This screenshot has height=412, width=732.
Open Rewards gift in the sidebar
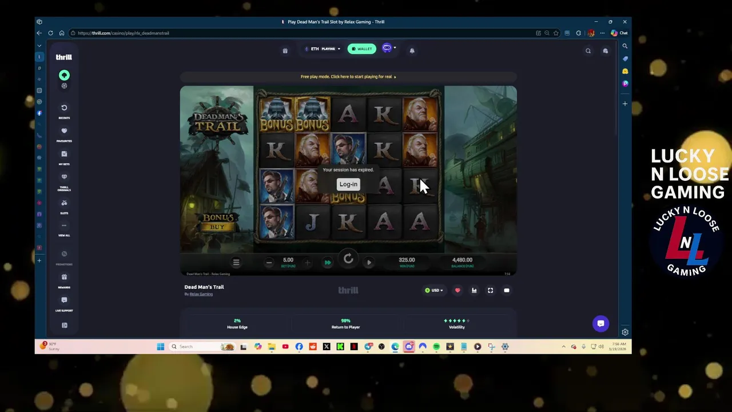(64, 280)
